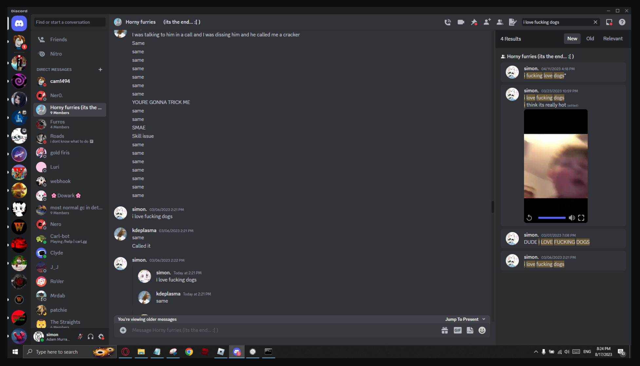Click the video call icon in toolbar
This screenshot has width=640, height=366.
(x=461, y=22)
